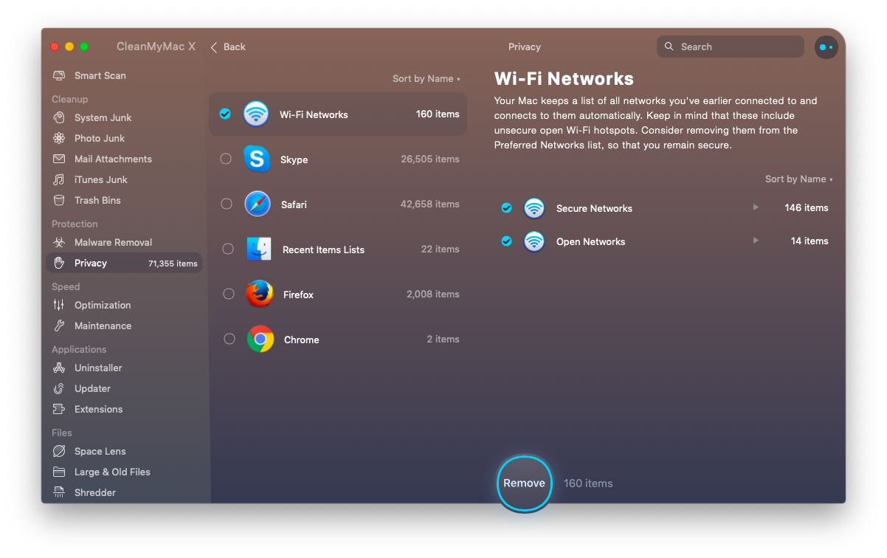Click the Space Lens icon
Image resolution: width=887 pixels, height=558 pixels.
(59, 451)
